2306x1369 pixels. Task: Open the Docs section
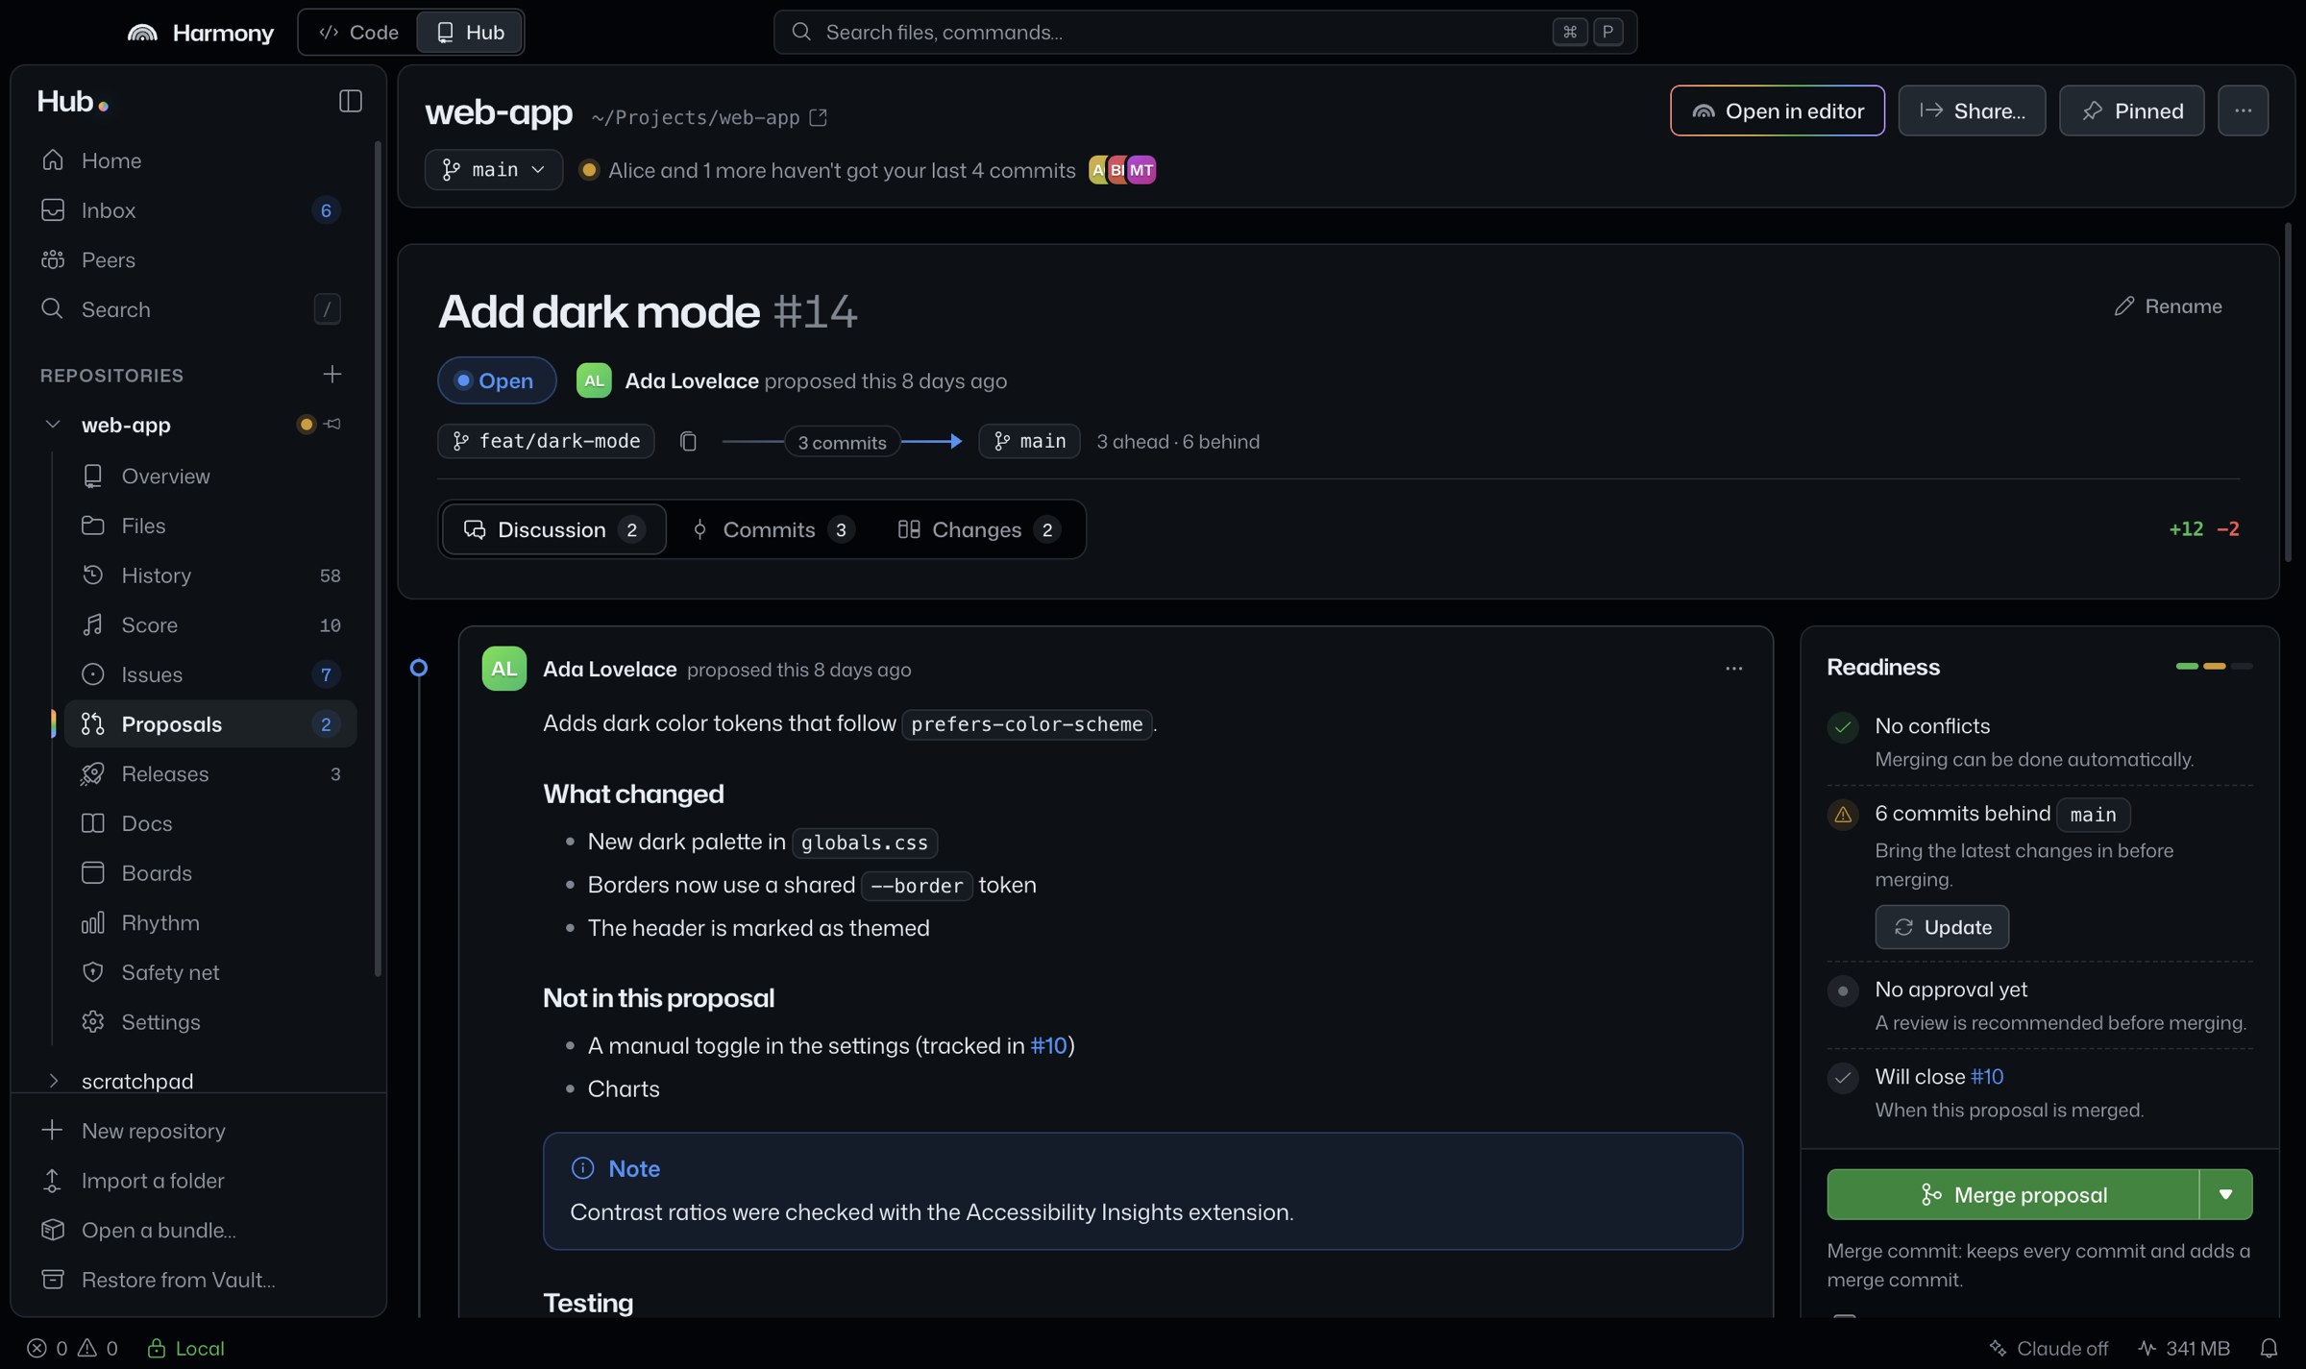pyautogui.click(x=210, y=823)
